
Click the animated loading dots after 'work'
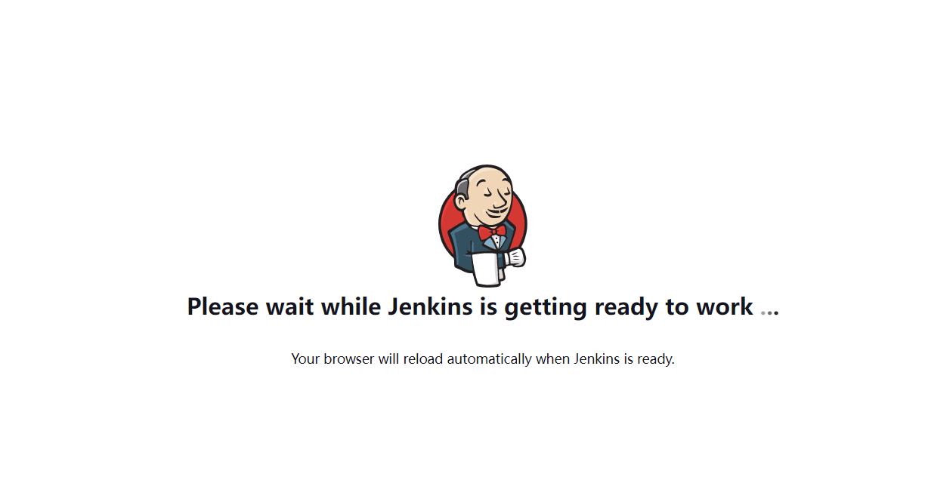[x=769, y=311]
